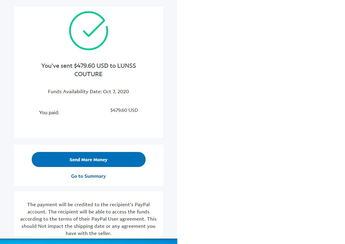Click the "You paid:" label
Screen dimensions: 345x244
49,112
